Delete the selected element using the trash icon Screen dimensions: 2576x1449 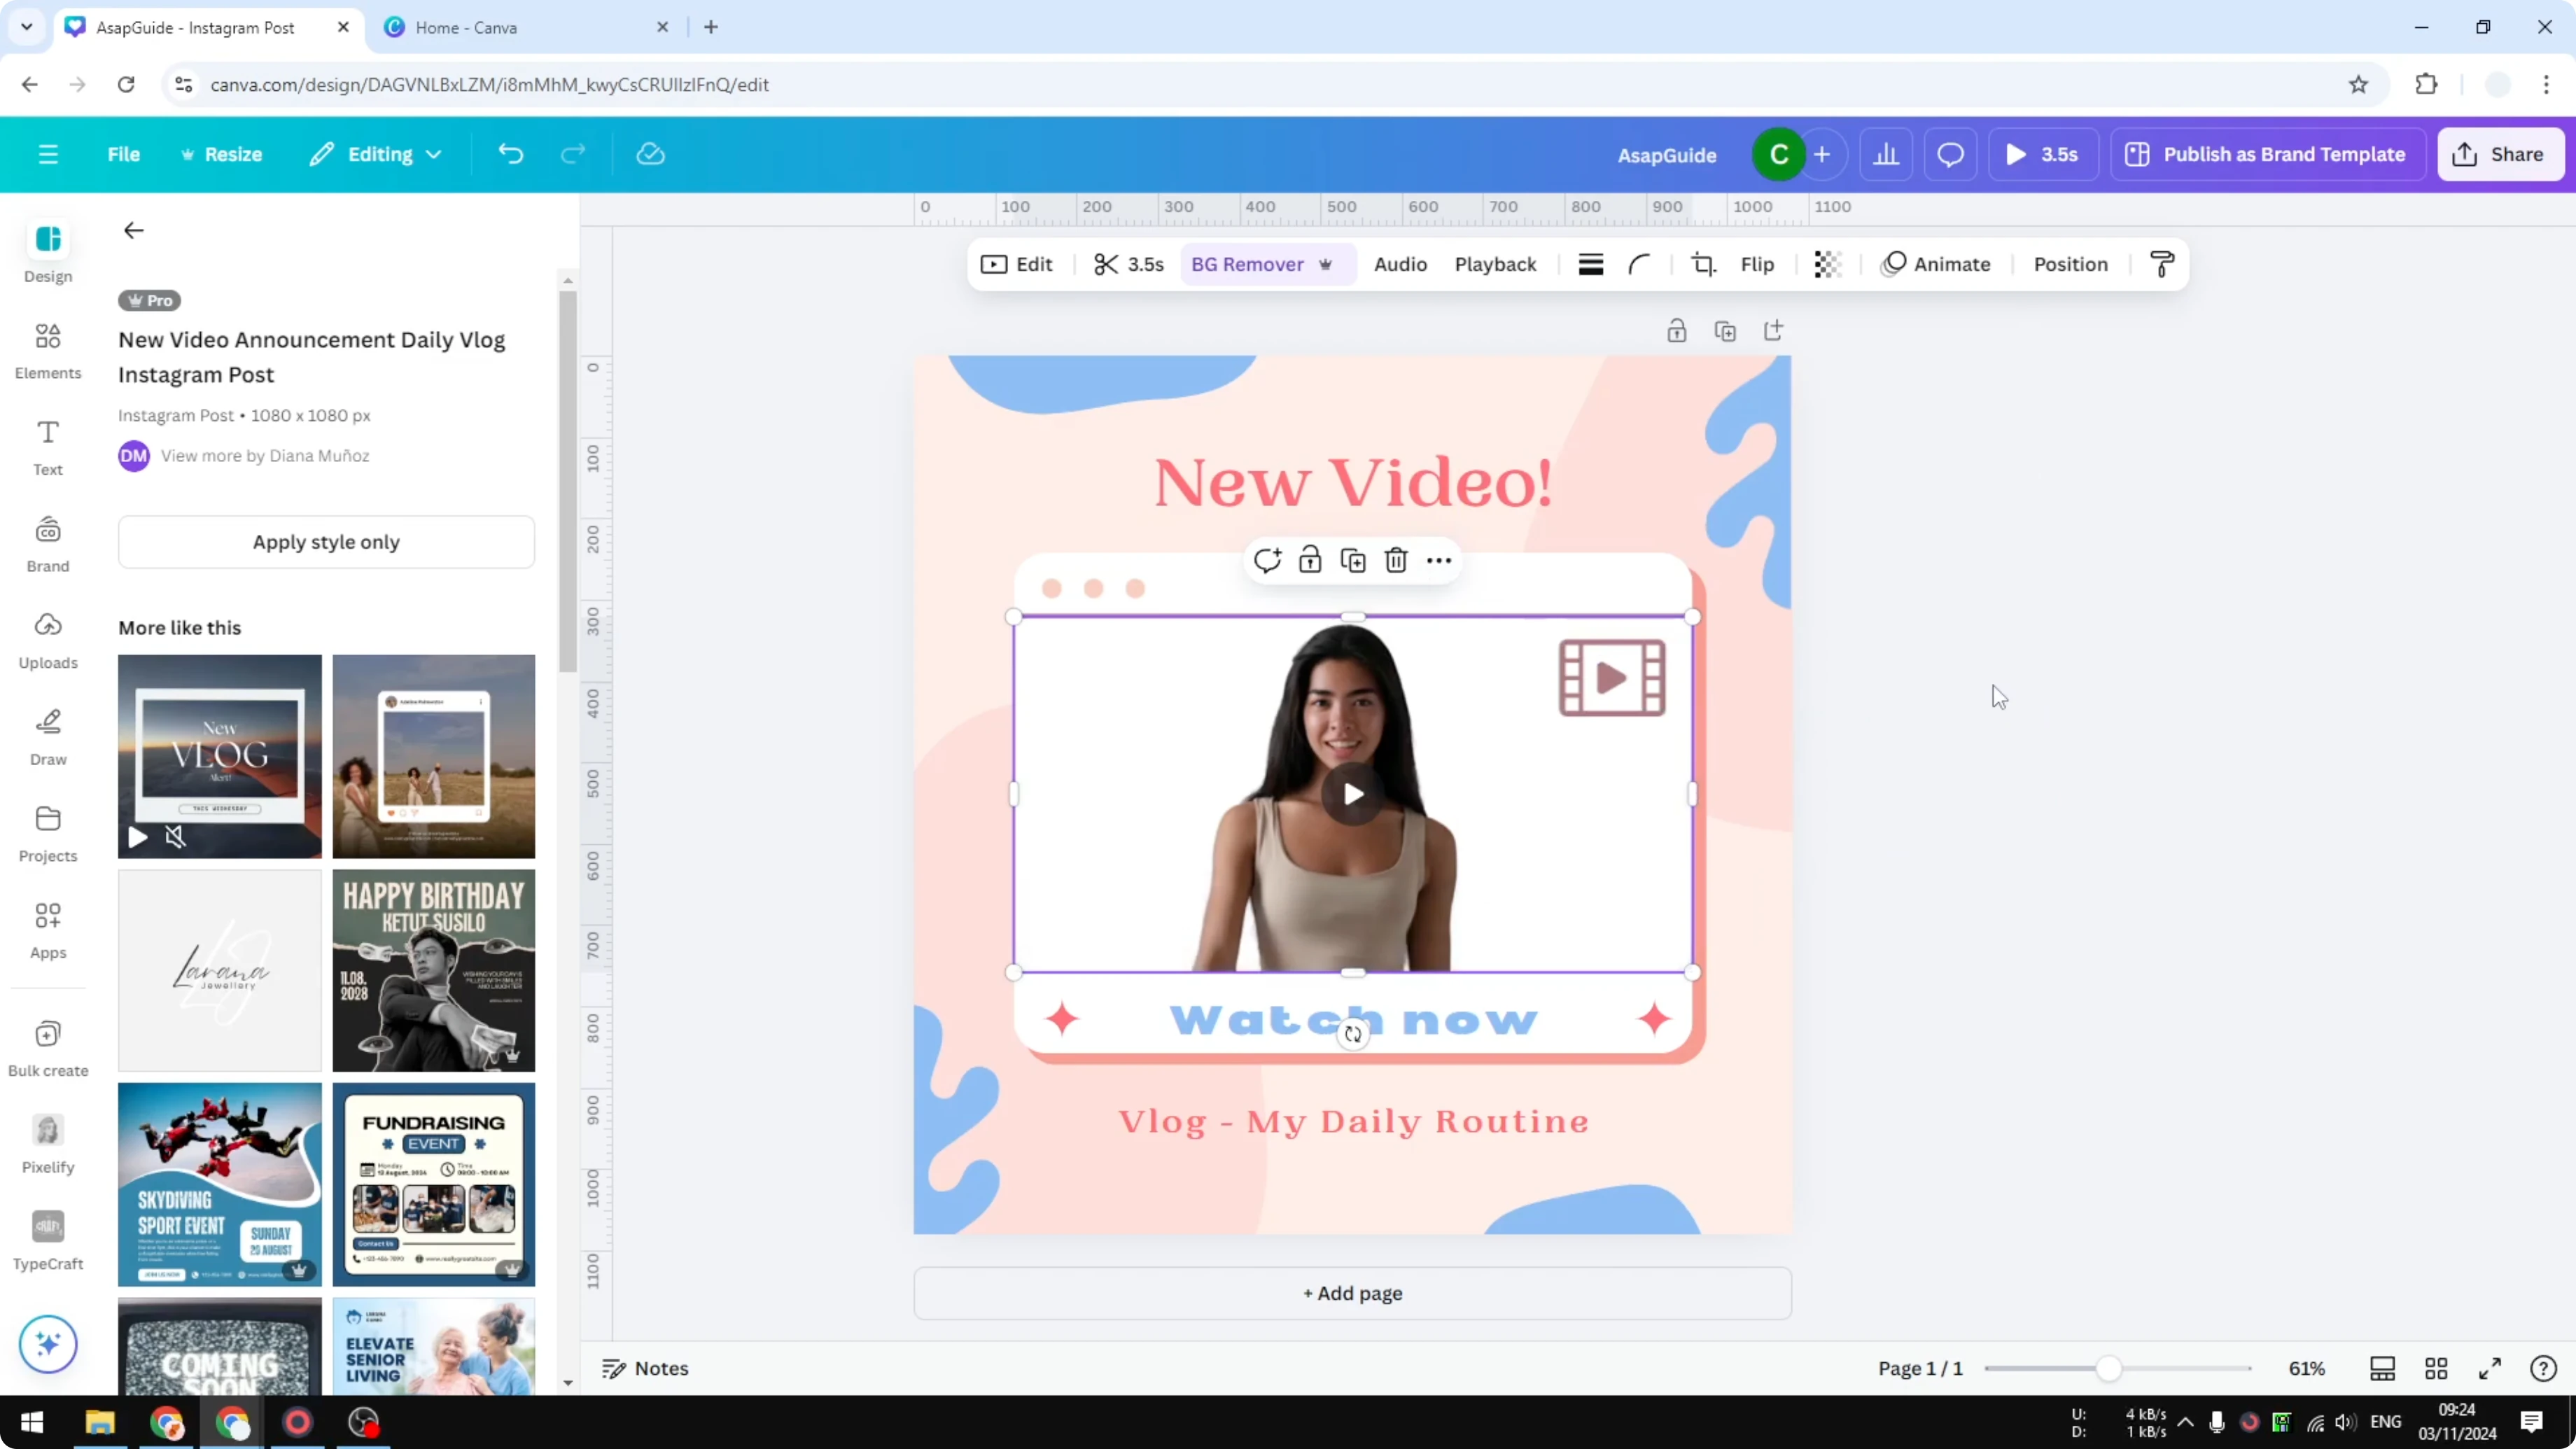[x=1396, y=560]
